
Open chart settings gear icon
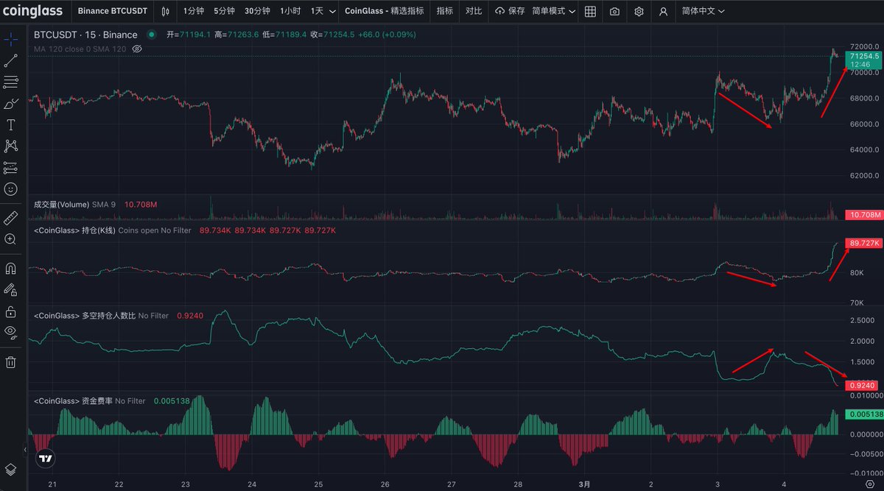pos(639,12)
